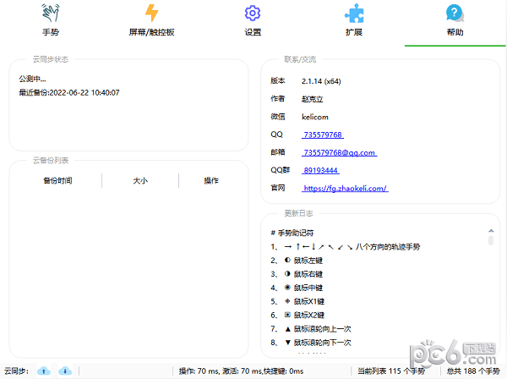Open the QQ群 89193444 link

320,170
